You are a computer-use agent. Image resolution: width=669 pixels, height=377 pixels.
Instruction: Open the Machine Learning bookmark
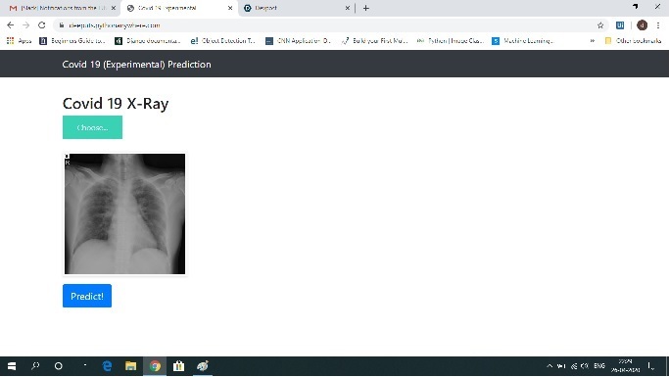point(523,41)
